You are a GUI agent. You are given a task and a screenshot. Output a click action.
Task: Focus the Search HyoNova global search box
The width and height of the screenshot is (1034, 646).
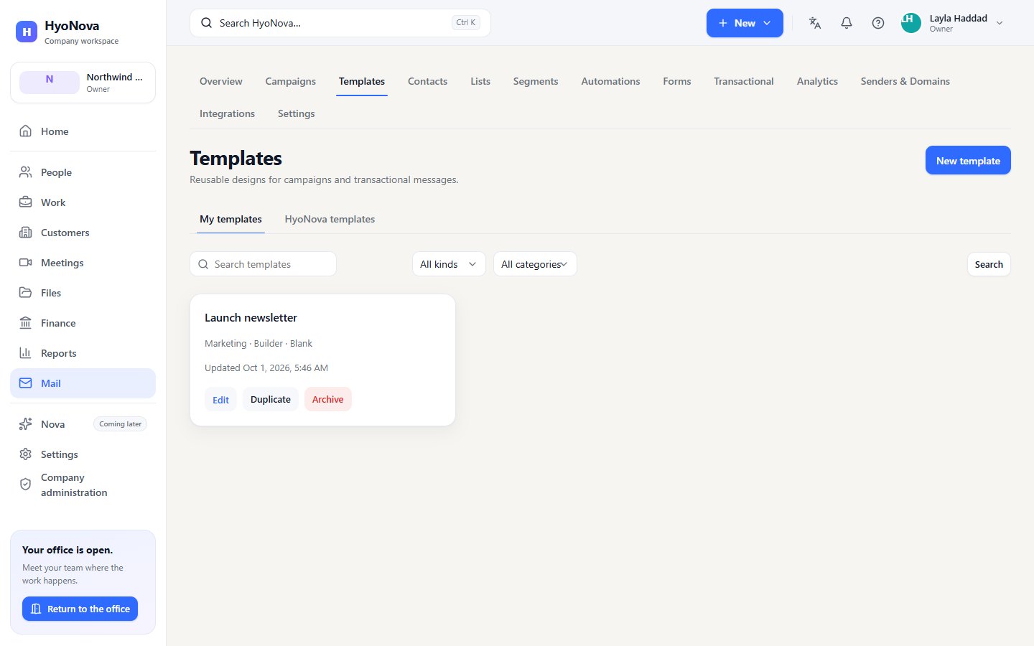click(x=340, y=23)
